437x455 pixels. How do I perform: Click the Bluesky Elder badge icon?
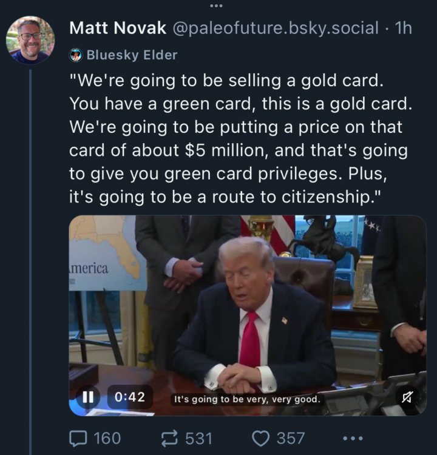pyautogui.click(x=76, y=55)
